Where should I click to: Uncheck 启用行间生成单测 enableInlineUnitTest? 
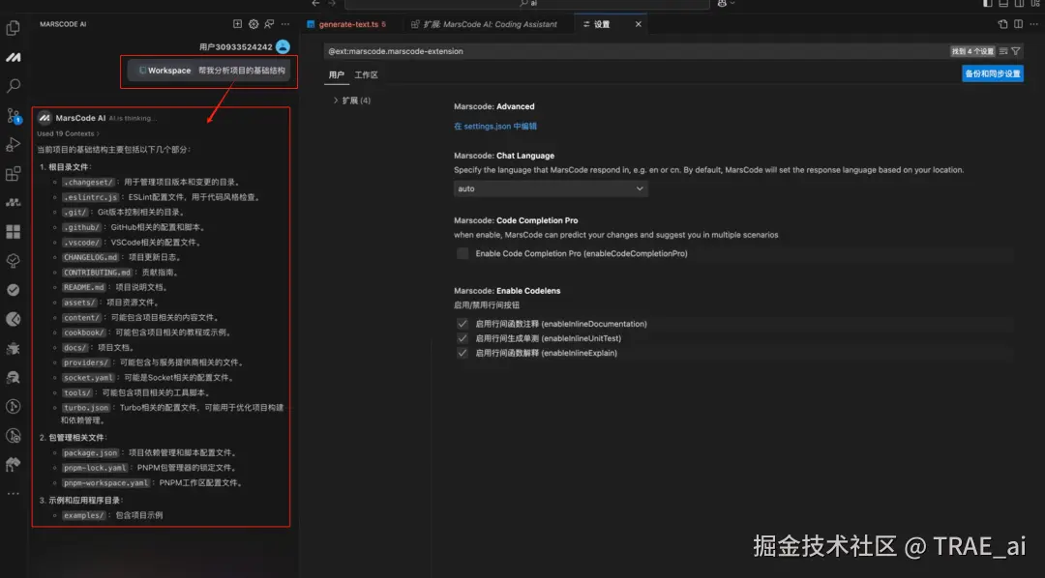tap(463, 338)
